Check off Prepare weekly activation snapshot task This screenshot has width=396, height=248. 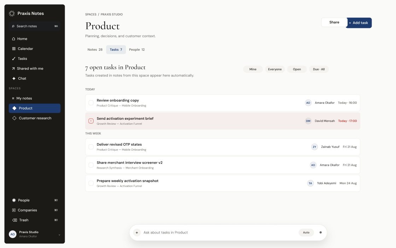click(91, 183)
